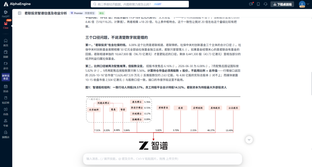
Task: Click the AlphaEngine logo
Action: tap(17, 4)
